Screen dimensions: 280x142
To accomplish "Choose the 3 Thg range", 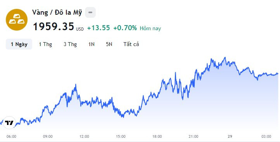I will [70, 44].
